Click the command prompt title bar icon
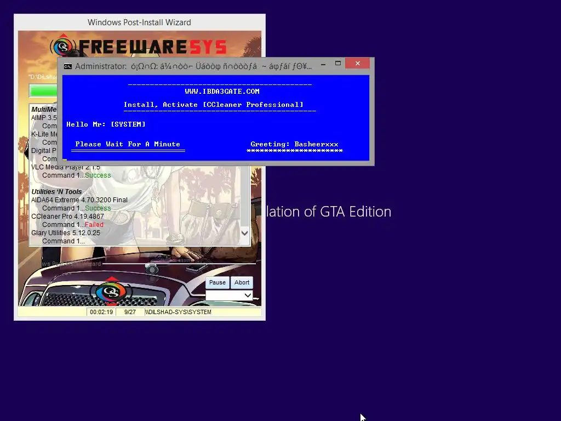 67,66
